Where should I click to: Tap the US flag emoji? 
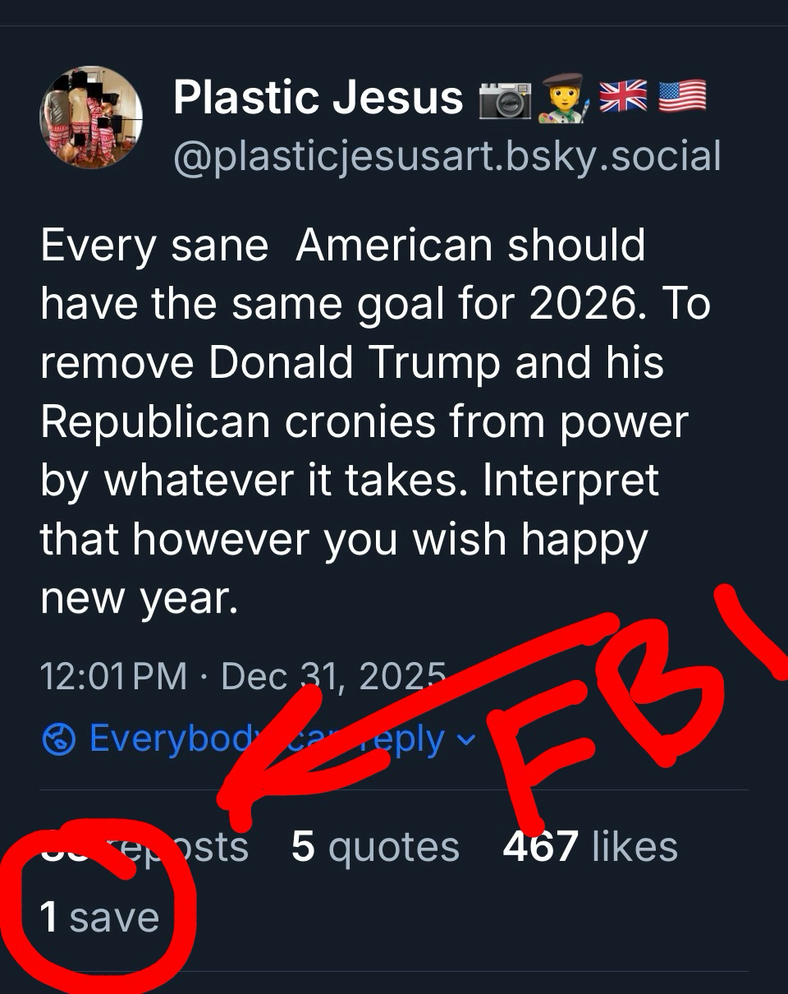(x=681, y=98)
